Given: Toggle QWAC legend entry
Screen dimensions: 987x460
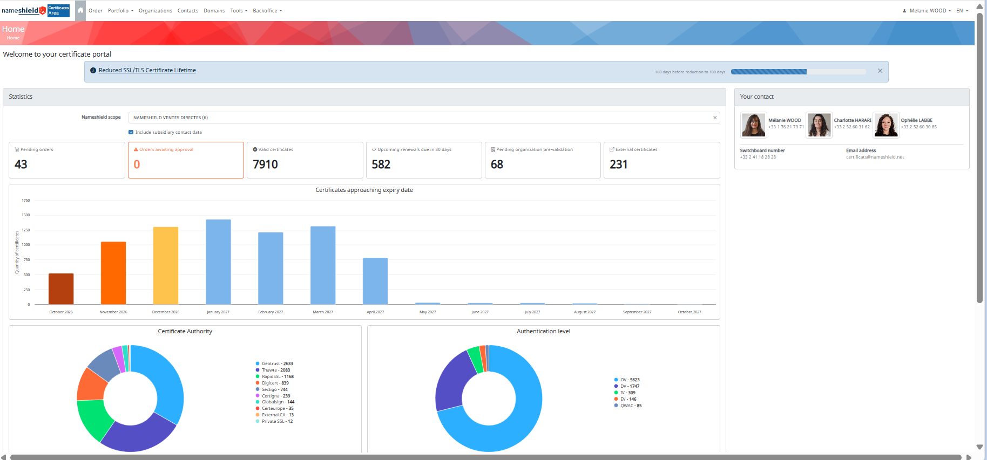Looking at the screenshot, I should 628,406.
